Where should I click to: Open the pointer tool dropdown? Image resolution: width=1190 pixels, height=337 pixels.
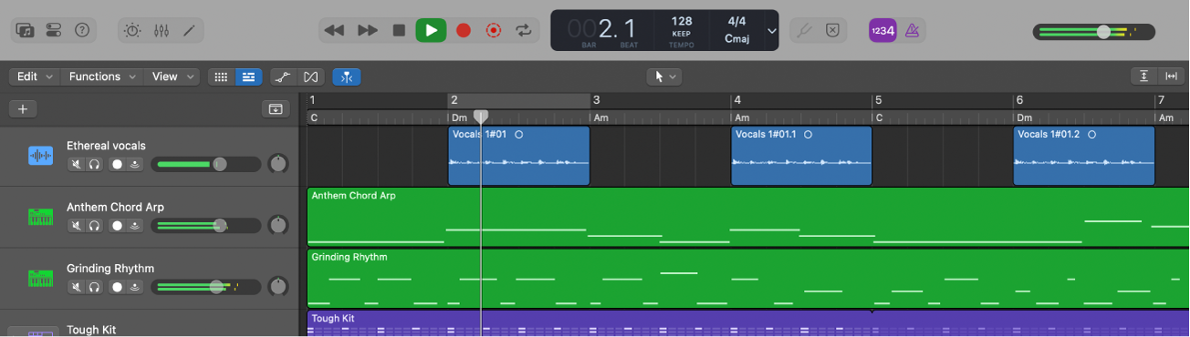point(663,77)
